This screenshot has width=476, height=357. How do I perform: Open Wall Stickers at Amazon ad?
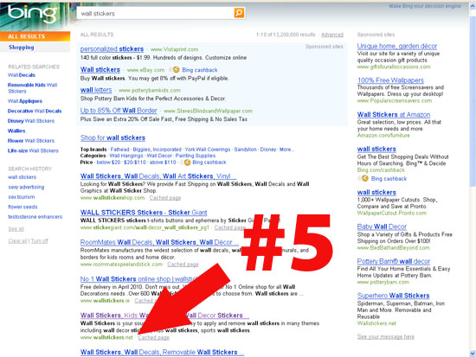[394, 114]
